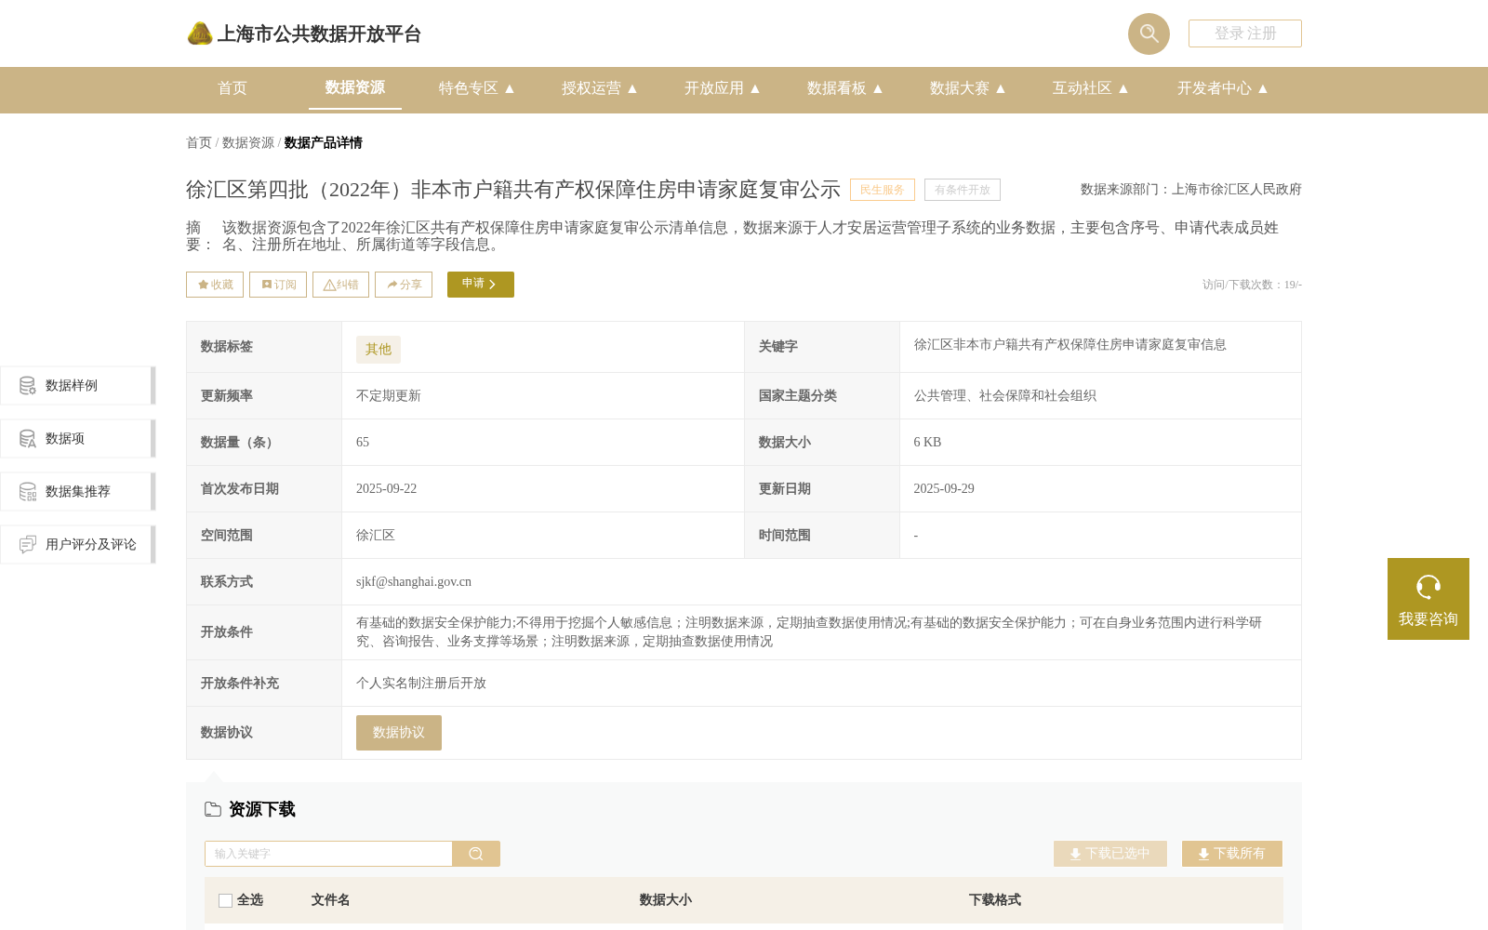
Task: Click the 6 KB data size value
Action: pyautogui.click(x=927, y=443)
